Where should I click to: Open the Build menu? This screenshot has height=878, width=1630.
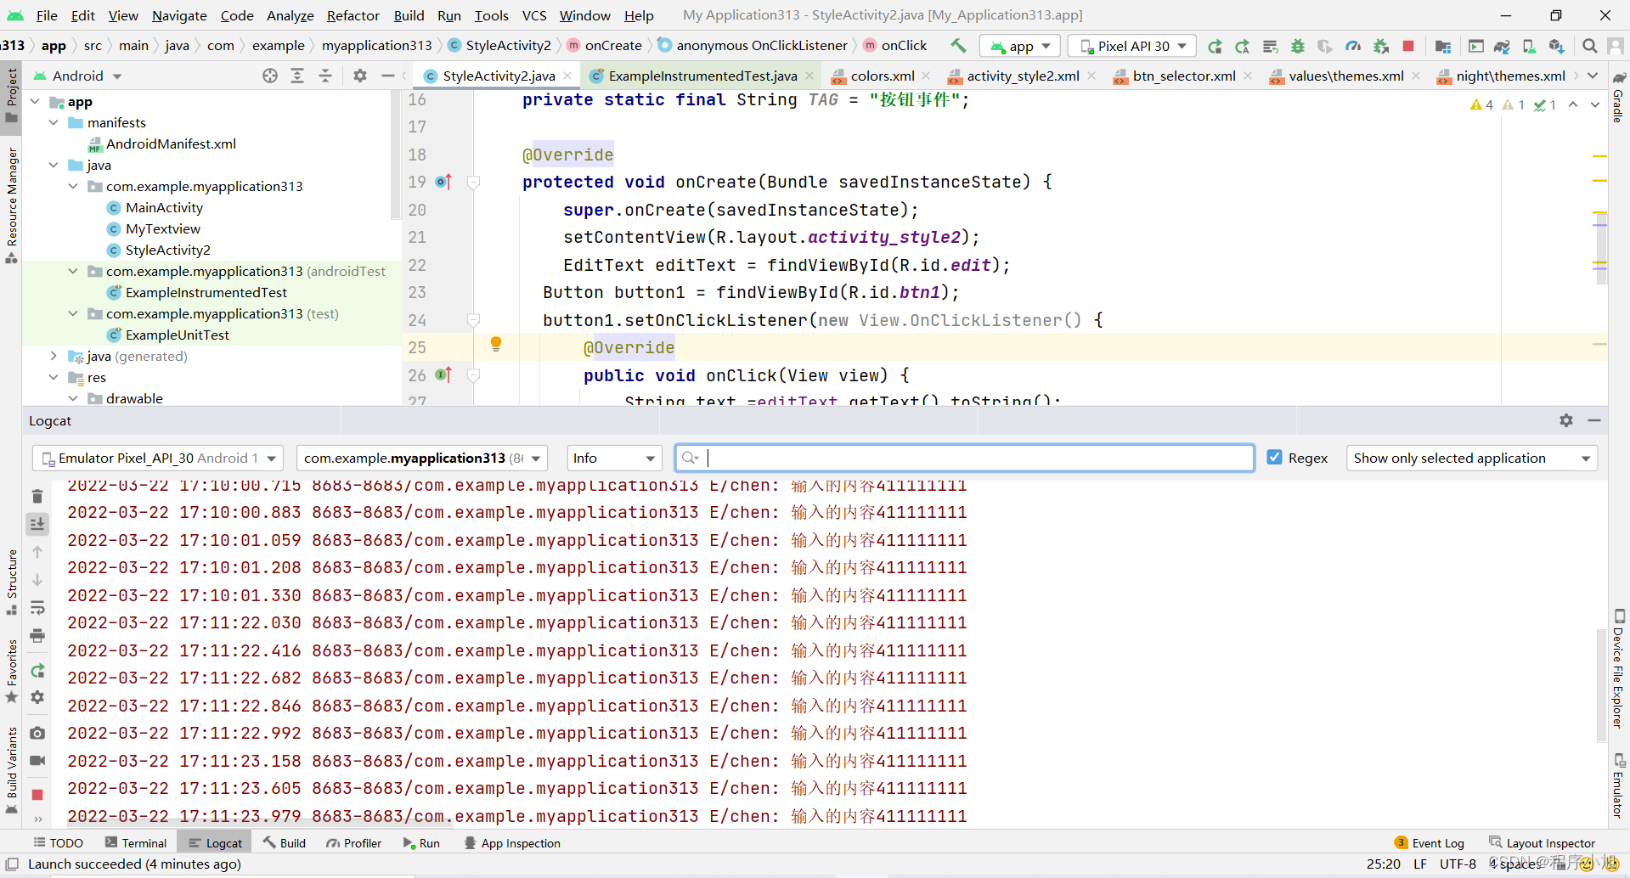409,15
